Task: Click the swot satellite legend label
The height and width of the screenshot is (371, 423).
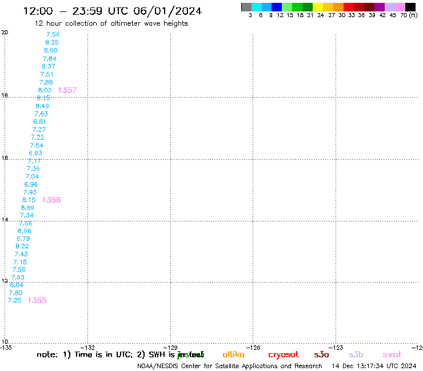Action: tap(392, 354)
